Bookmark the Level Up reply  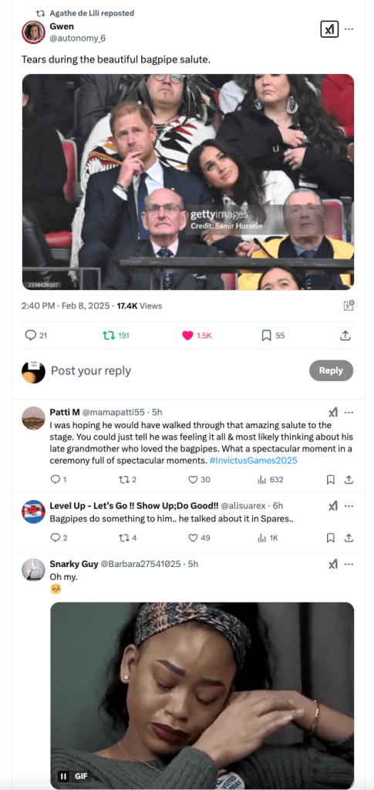[x=331, y=538]
